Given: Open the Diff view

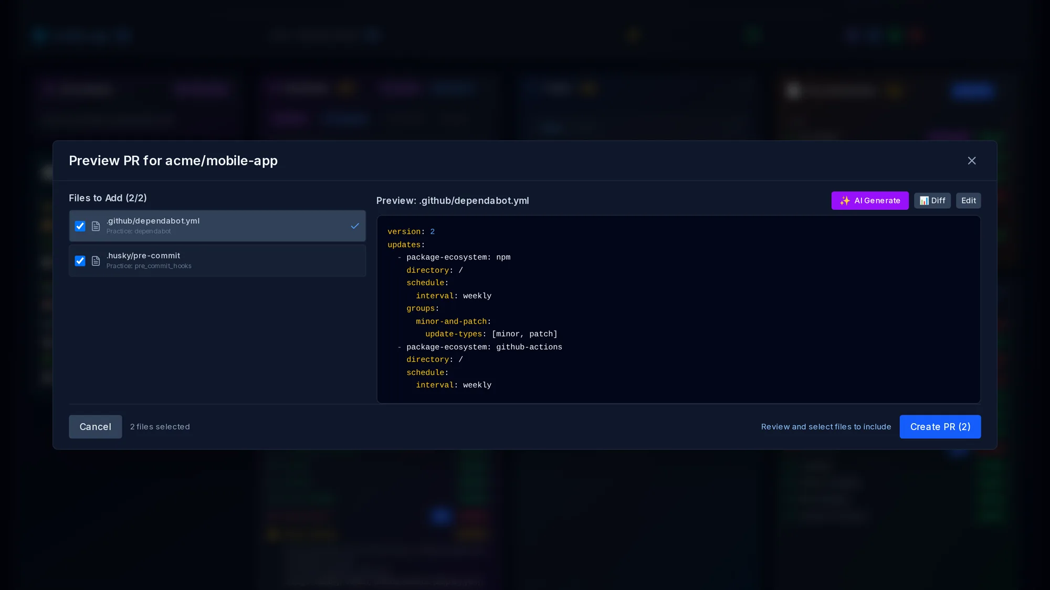Looking at the screenshot, I should (932, 200).
